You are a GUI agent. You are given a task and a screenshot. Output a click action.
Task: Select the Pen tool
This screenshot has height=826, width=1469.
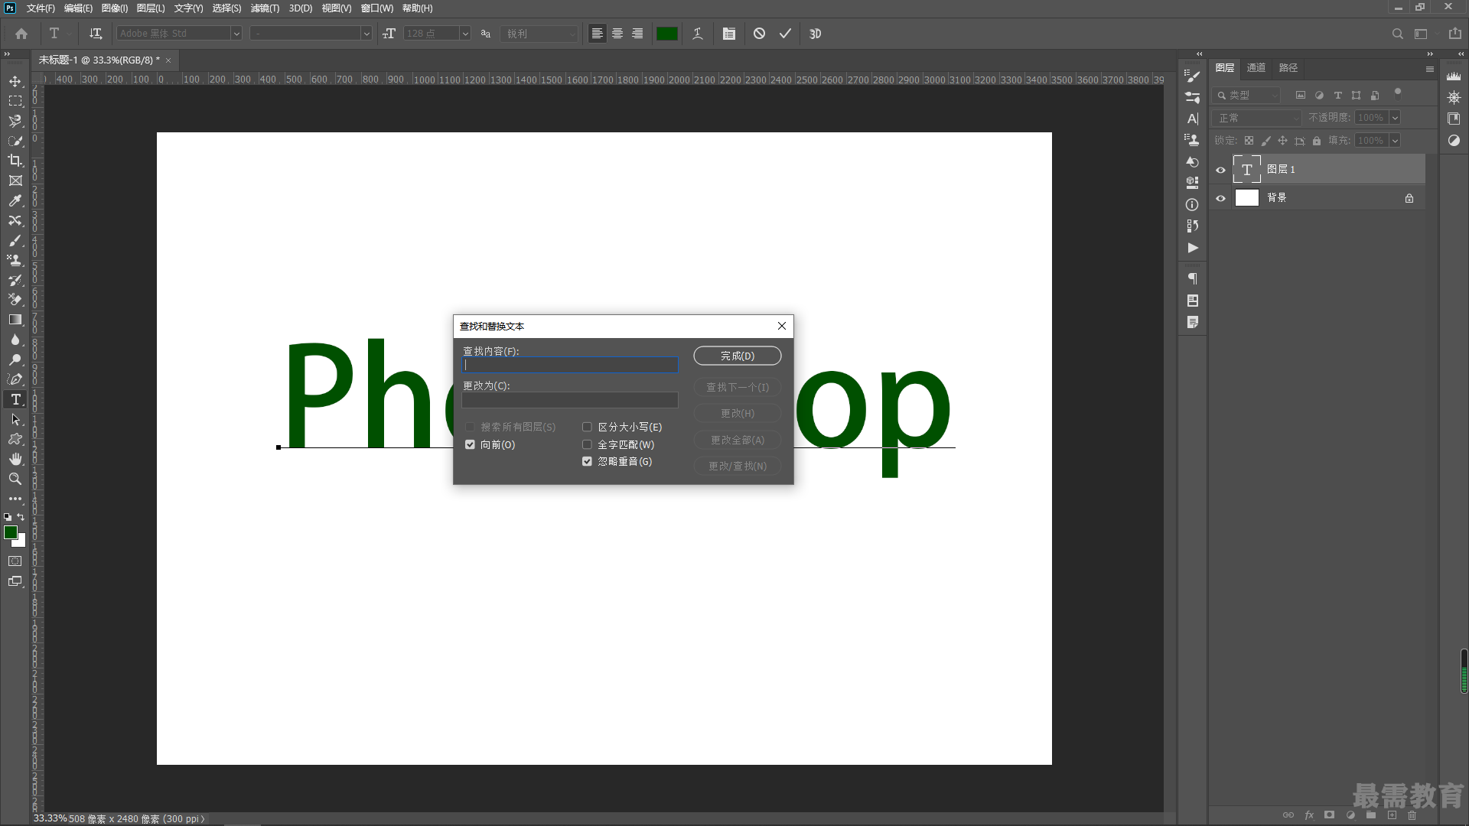[x=15, y=379]
